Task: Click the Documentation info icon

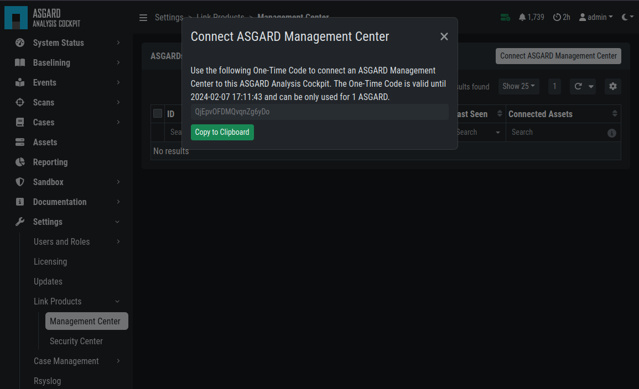Action: pos(19,202)
